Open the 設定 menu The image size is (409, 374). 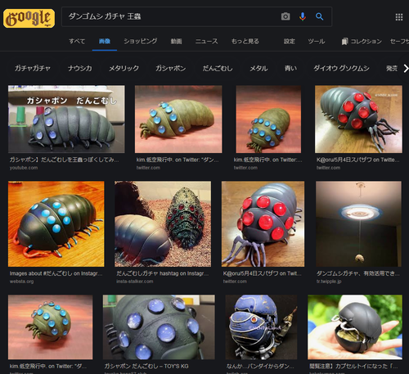click(290, 42)
